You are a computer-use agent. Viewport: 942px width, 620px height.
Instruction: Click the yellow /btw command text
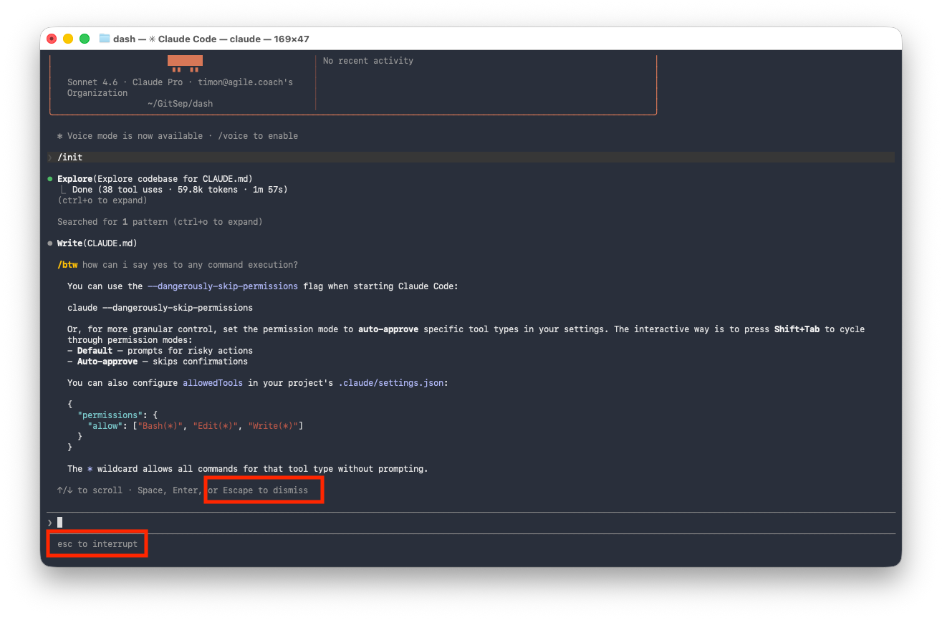point(67,265)
